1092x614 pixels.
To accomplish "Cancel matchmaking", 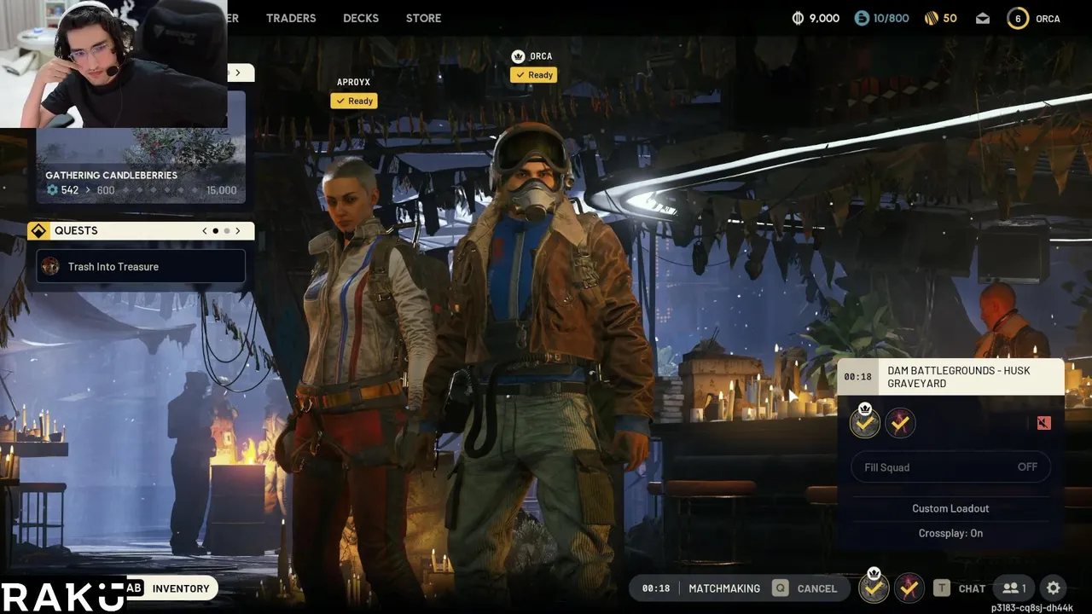I will click(817, 588).
